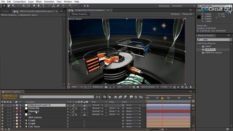Enable Motion Blur for the composition
The height and width of the screenshot is (131, 233).
click(x=125, y=97)
